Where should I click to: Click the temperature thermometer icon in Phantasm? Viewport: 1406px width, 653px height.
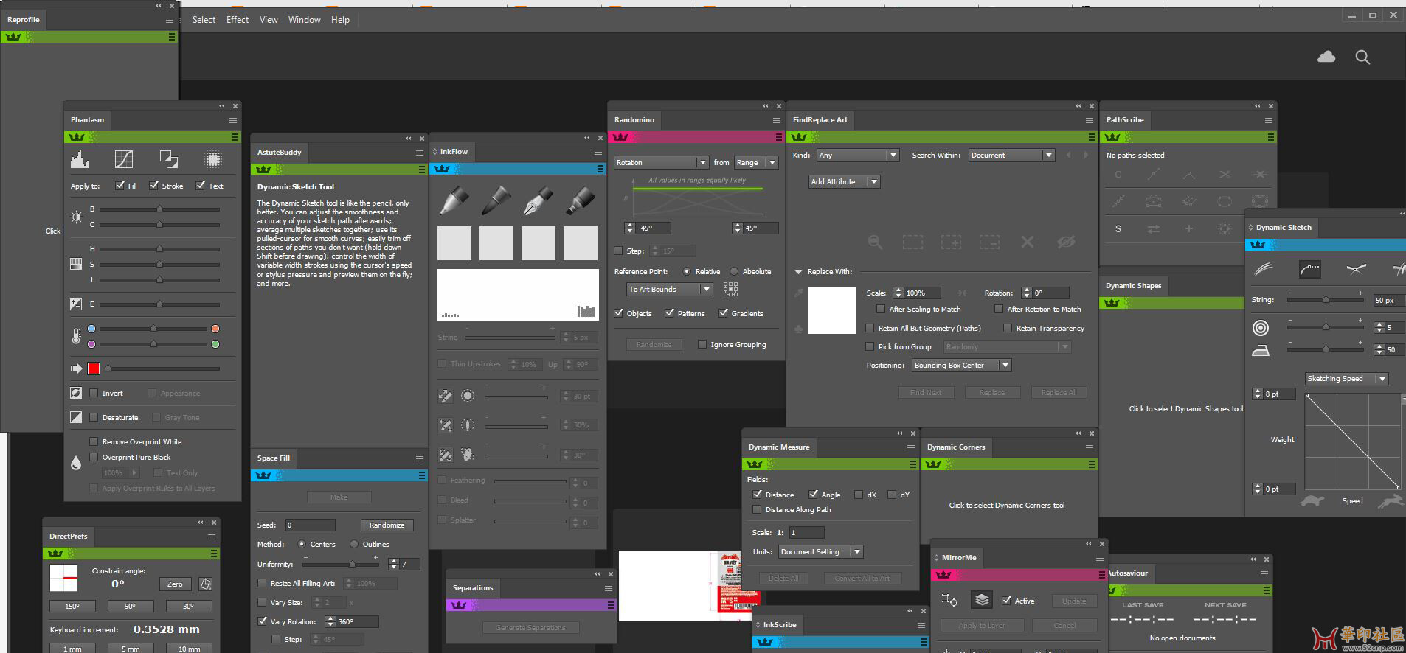coord(76,336)
